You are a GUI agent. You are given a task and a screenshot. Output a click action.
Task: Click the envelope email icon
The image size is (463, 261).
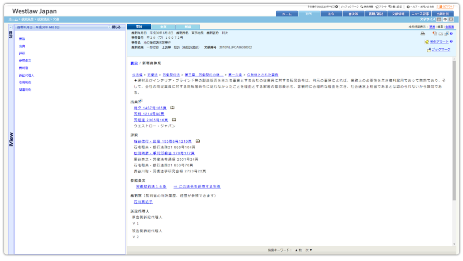[x=441, y=34]
